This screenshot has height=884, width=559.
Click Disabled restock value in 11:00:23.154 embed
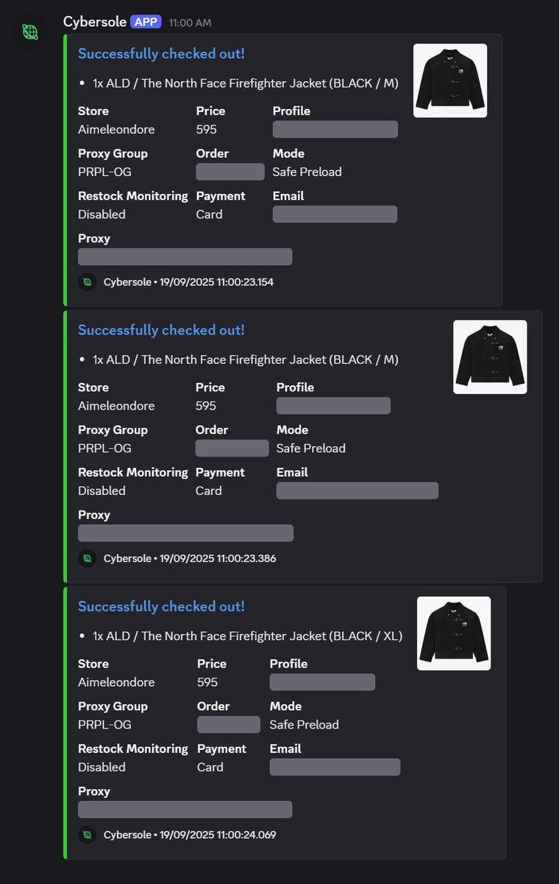point(102,214)
